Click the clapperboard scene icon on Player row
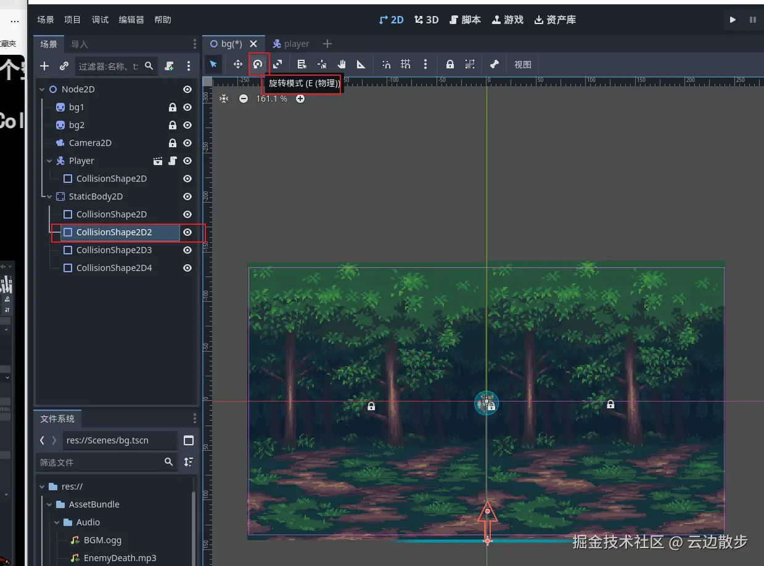 (158, 161)
